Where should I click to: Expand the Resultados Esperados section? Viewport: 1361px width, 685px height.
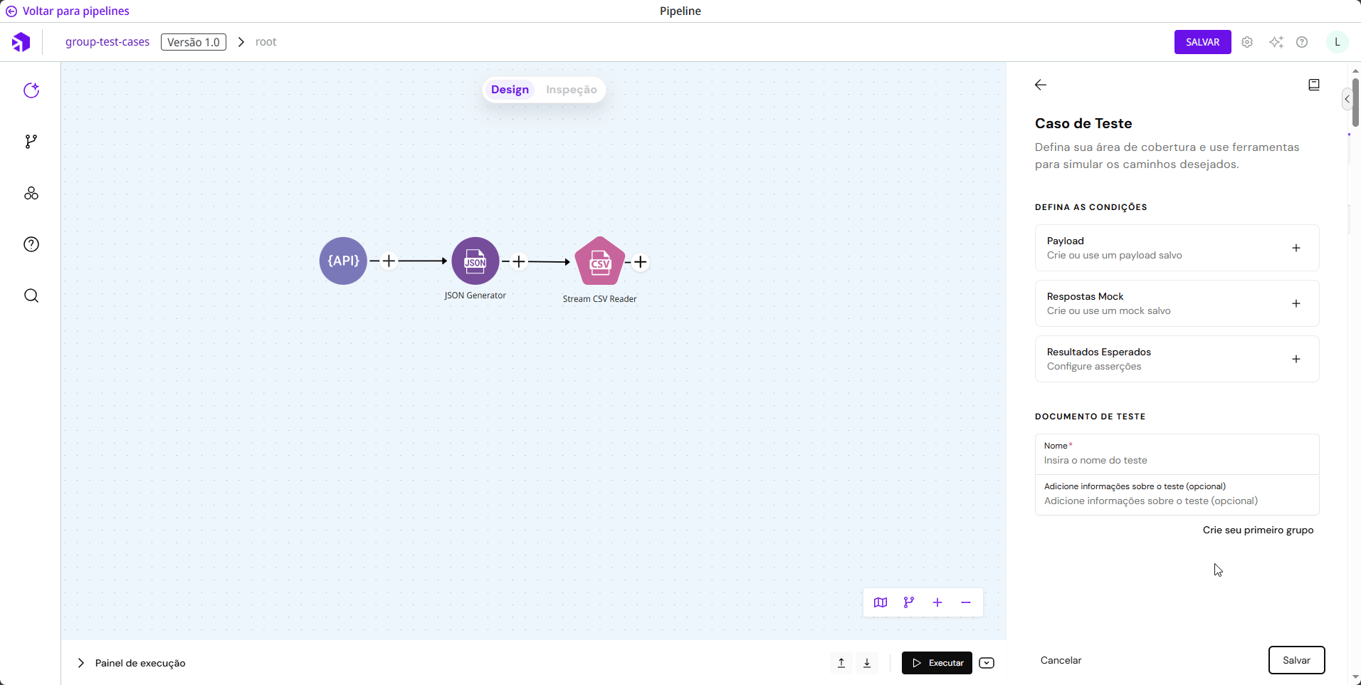point(1296,359)
